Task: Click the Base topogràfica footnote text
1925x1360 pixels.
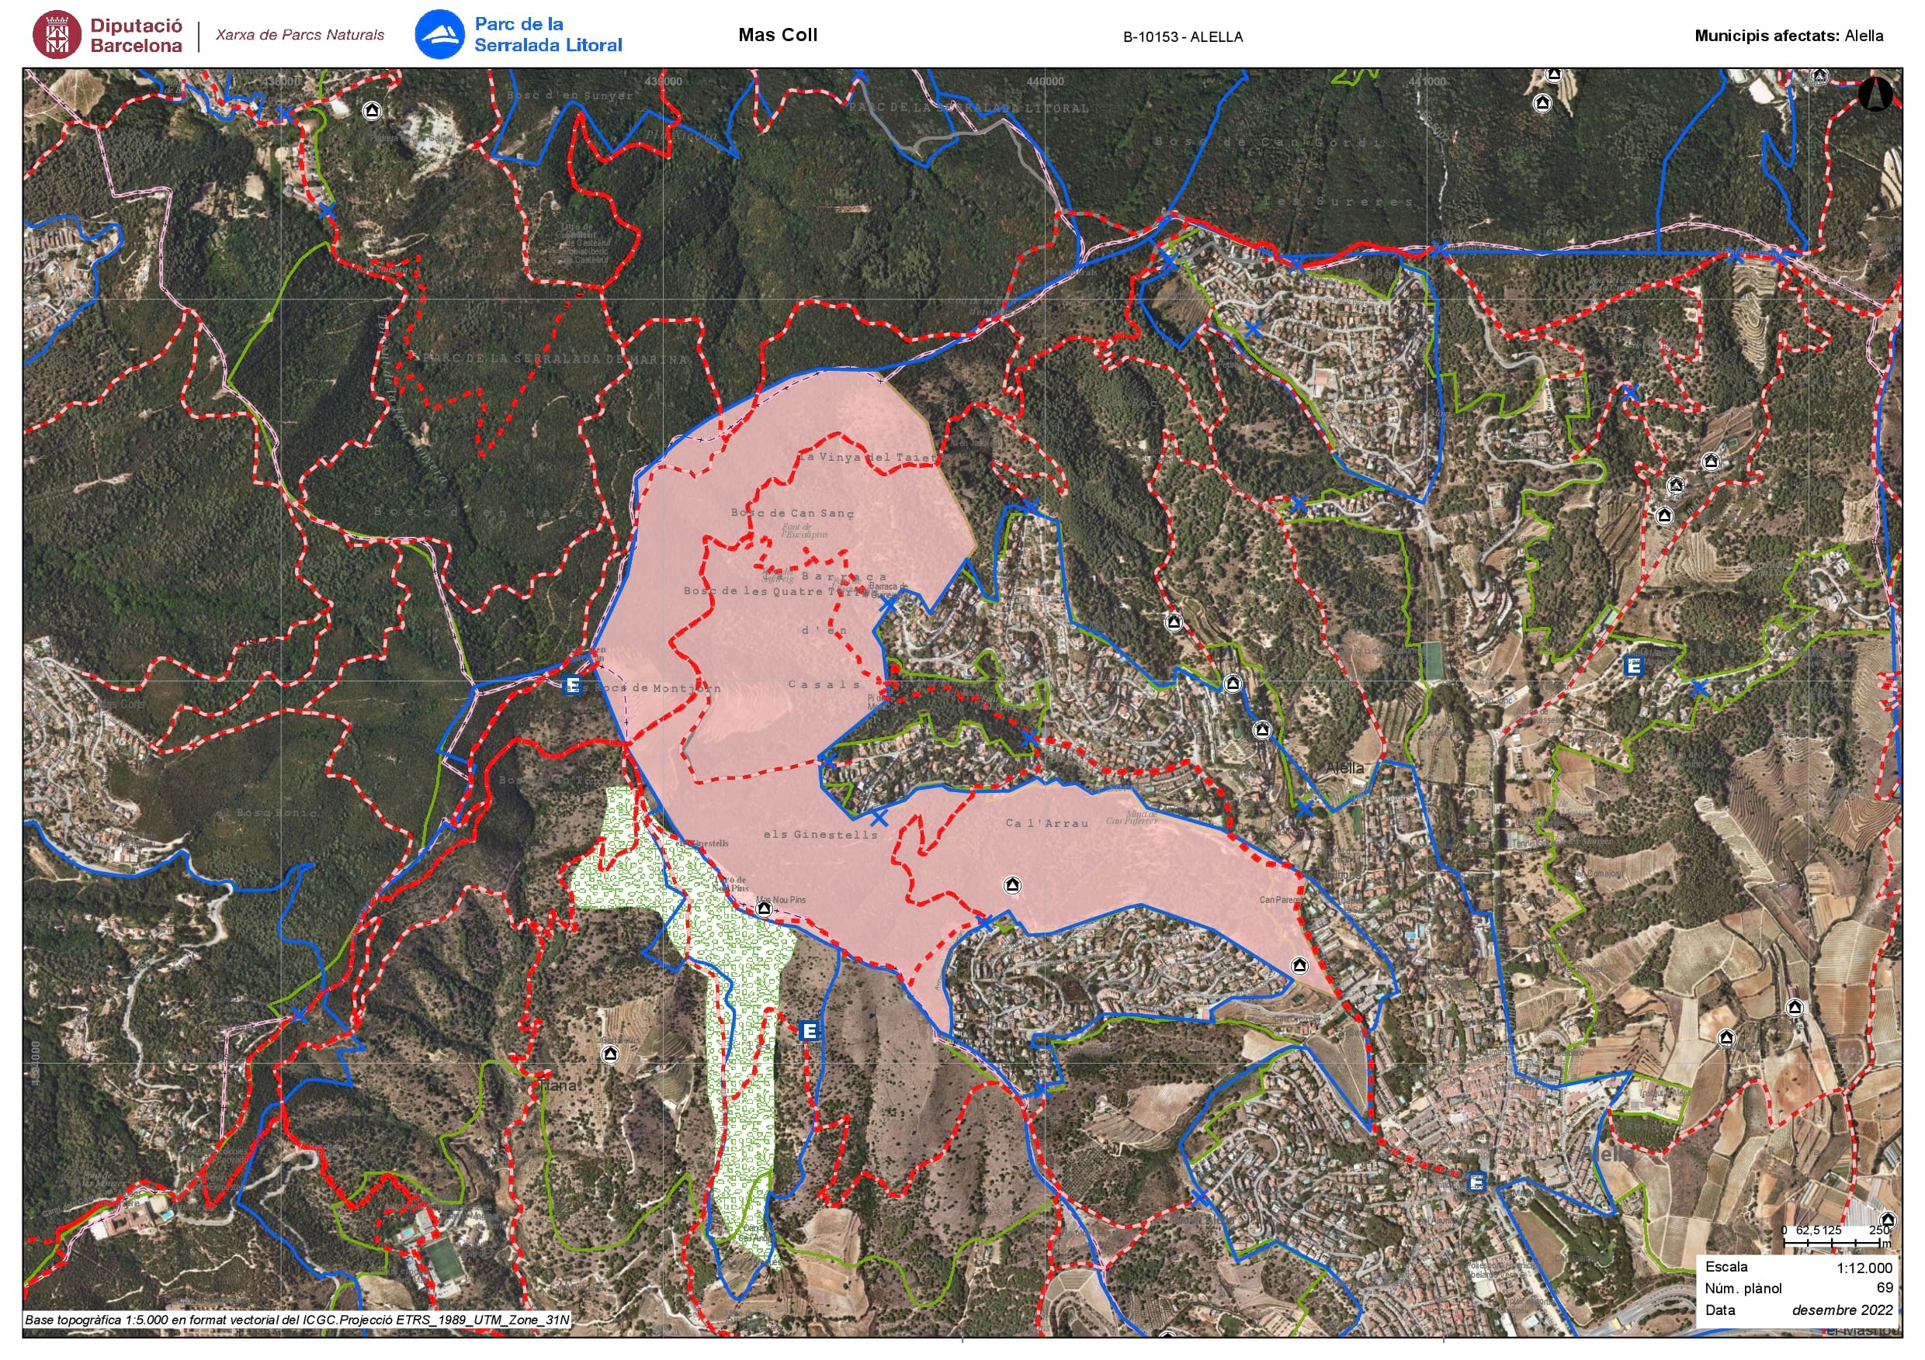Action: [297, 1320]
